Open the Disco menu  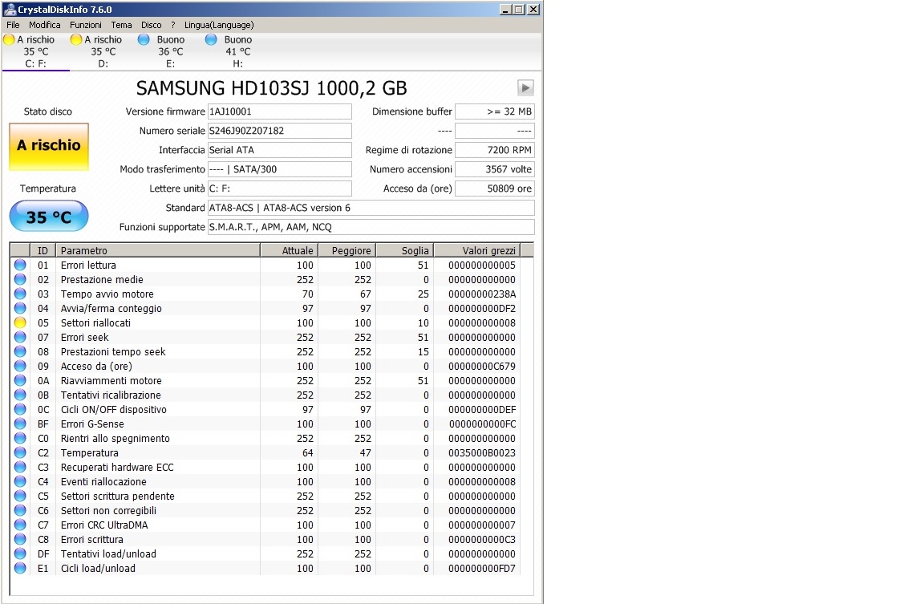[152, 25]
